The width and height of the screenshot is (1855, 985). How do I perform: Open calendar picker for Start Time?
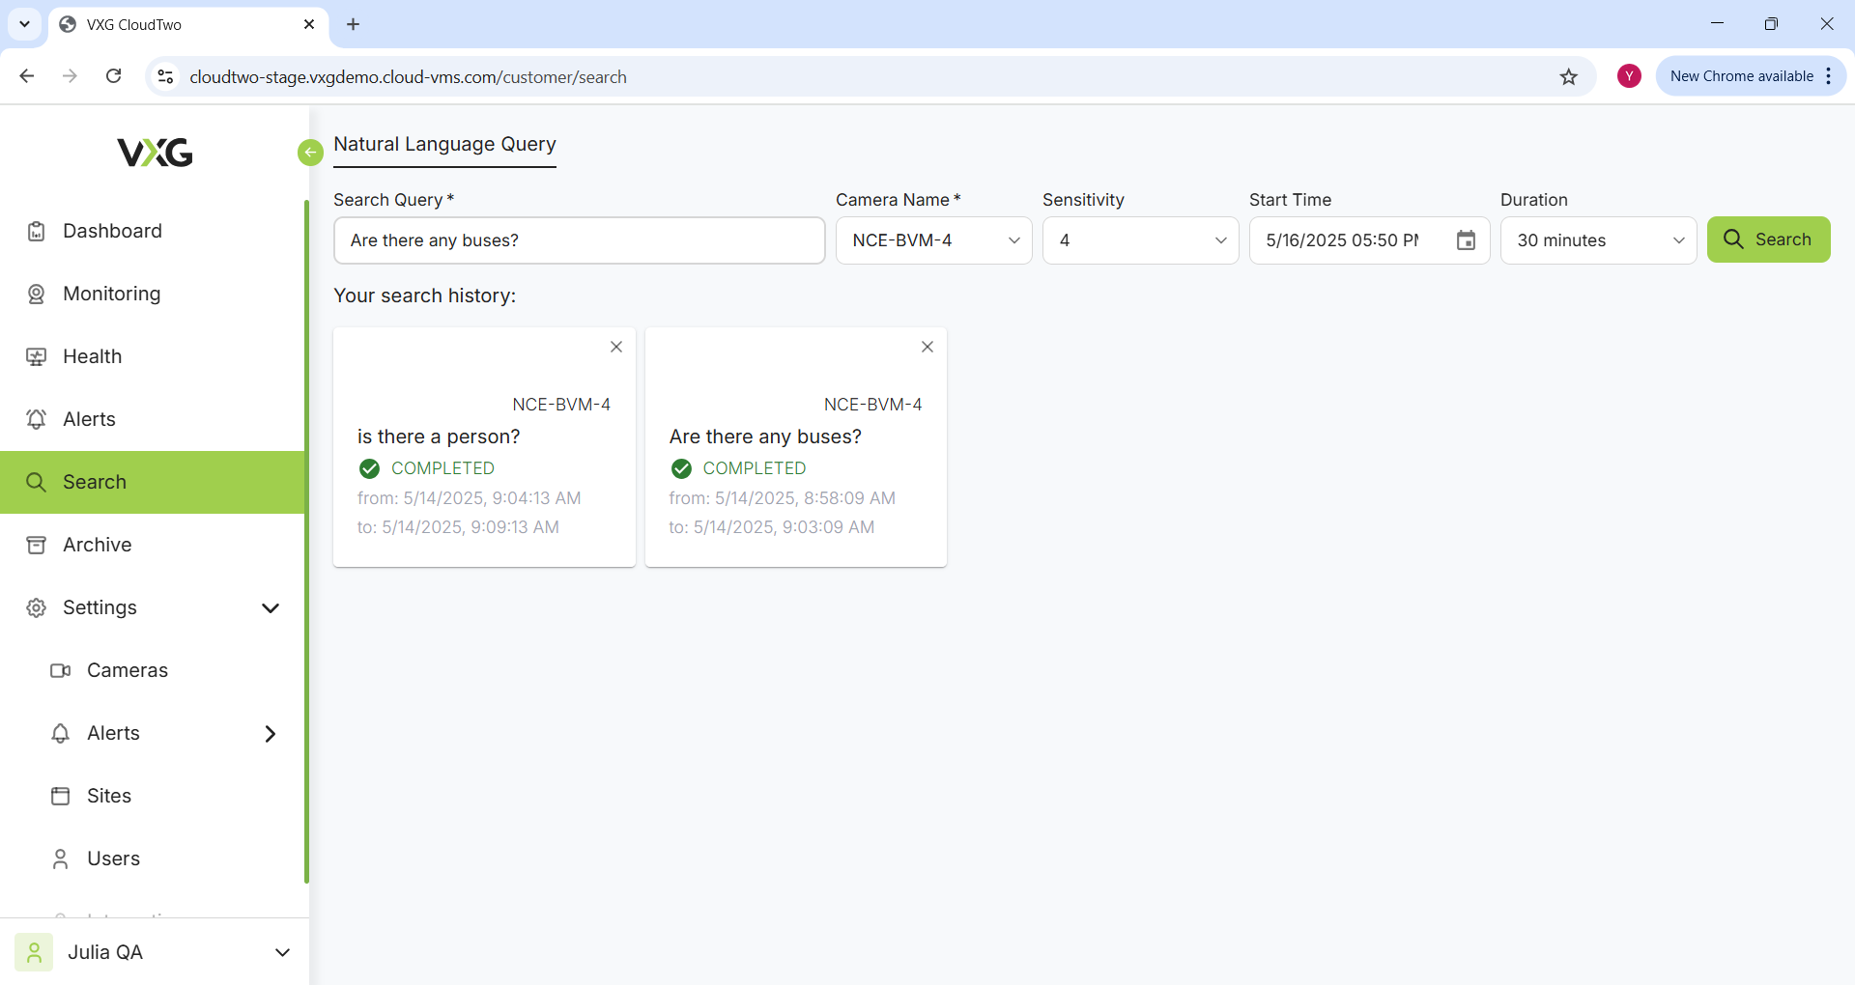[x=1466, y=240]
